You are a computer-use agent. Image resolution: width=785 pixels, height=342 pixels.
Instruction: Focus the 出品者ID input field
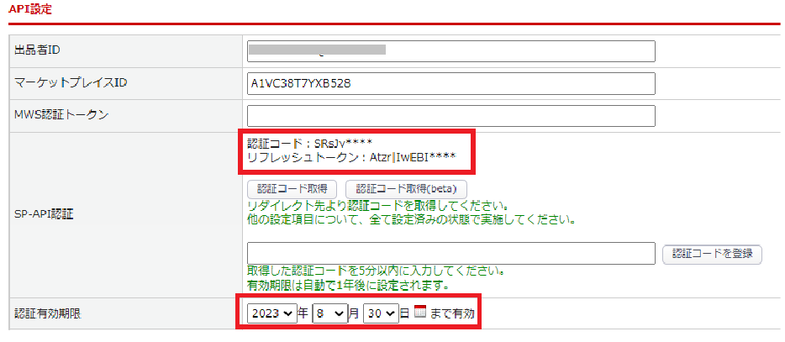point(451,51)
